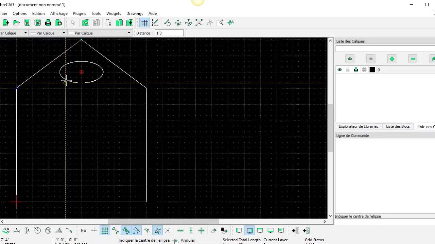Remove layer with minus button
Image resolution: width=435 pixels, height=244 pixels.
pos(413,59)
